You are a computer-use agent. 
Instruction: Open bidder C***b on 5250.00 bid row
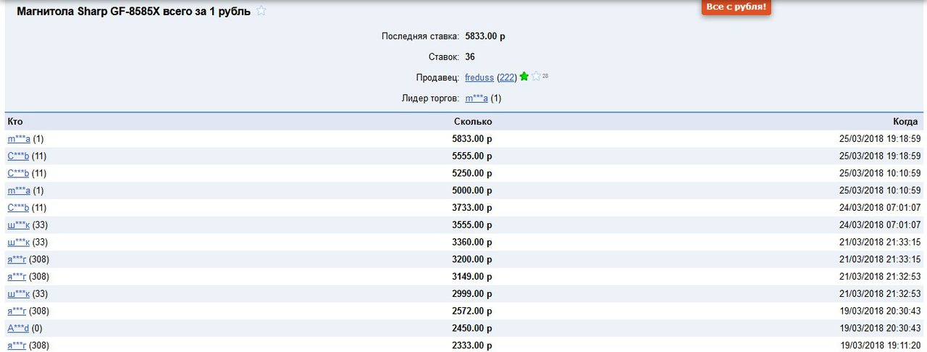pyautogui.click(x=18, y=174)
